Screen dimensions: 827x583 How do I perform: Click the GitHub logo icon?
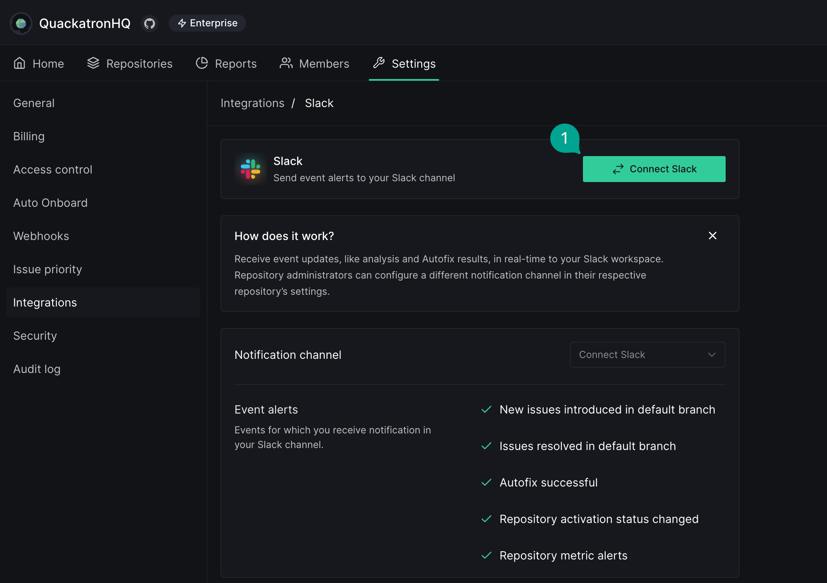point(150,24)
